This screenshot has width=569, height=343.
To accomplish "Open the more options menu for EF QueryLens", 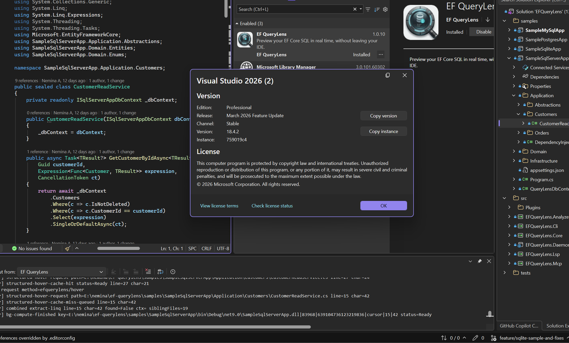I will (381, 55).
